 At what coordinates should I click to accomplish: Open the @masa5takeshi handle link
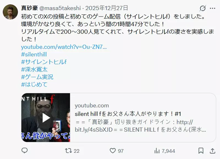(x=60, y=8)
